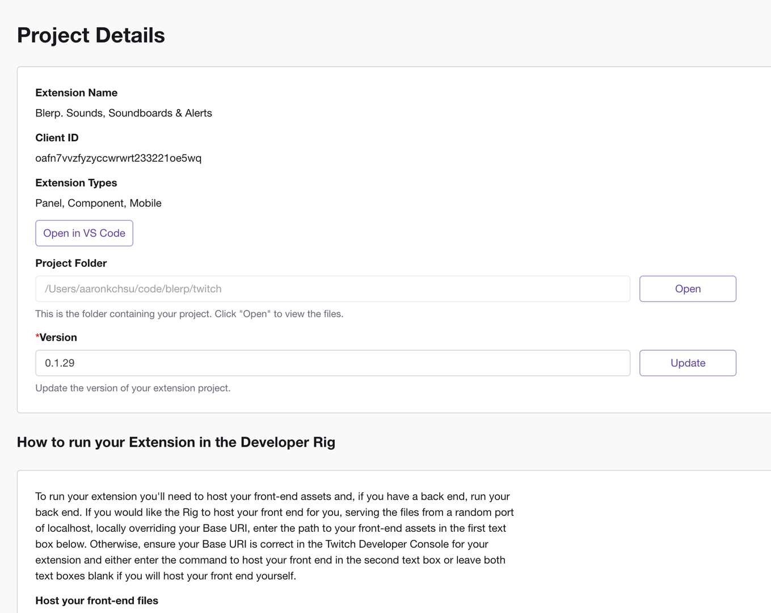Click the red required asterisk next to Version
This screenshot has height=613, width=771.
coord(37,337)
